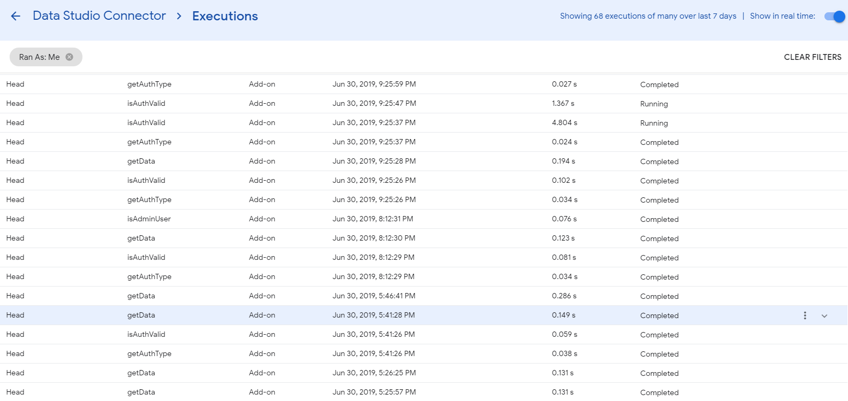Image resolution: width=848 pixels, height=401 pixels.
Task: Toggle the Show in real time switch
Action: (834, 17)
